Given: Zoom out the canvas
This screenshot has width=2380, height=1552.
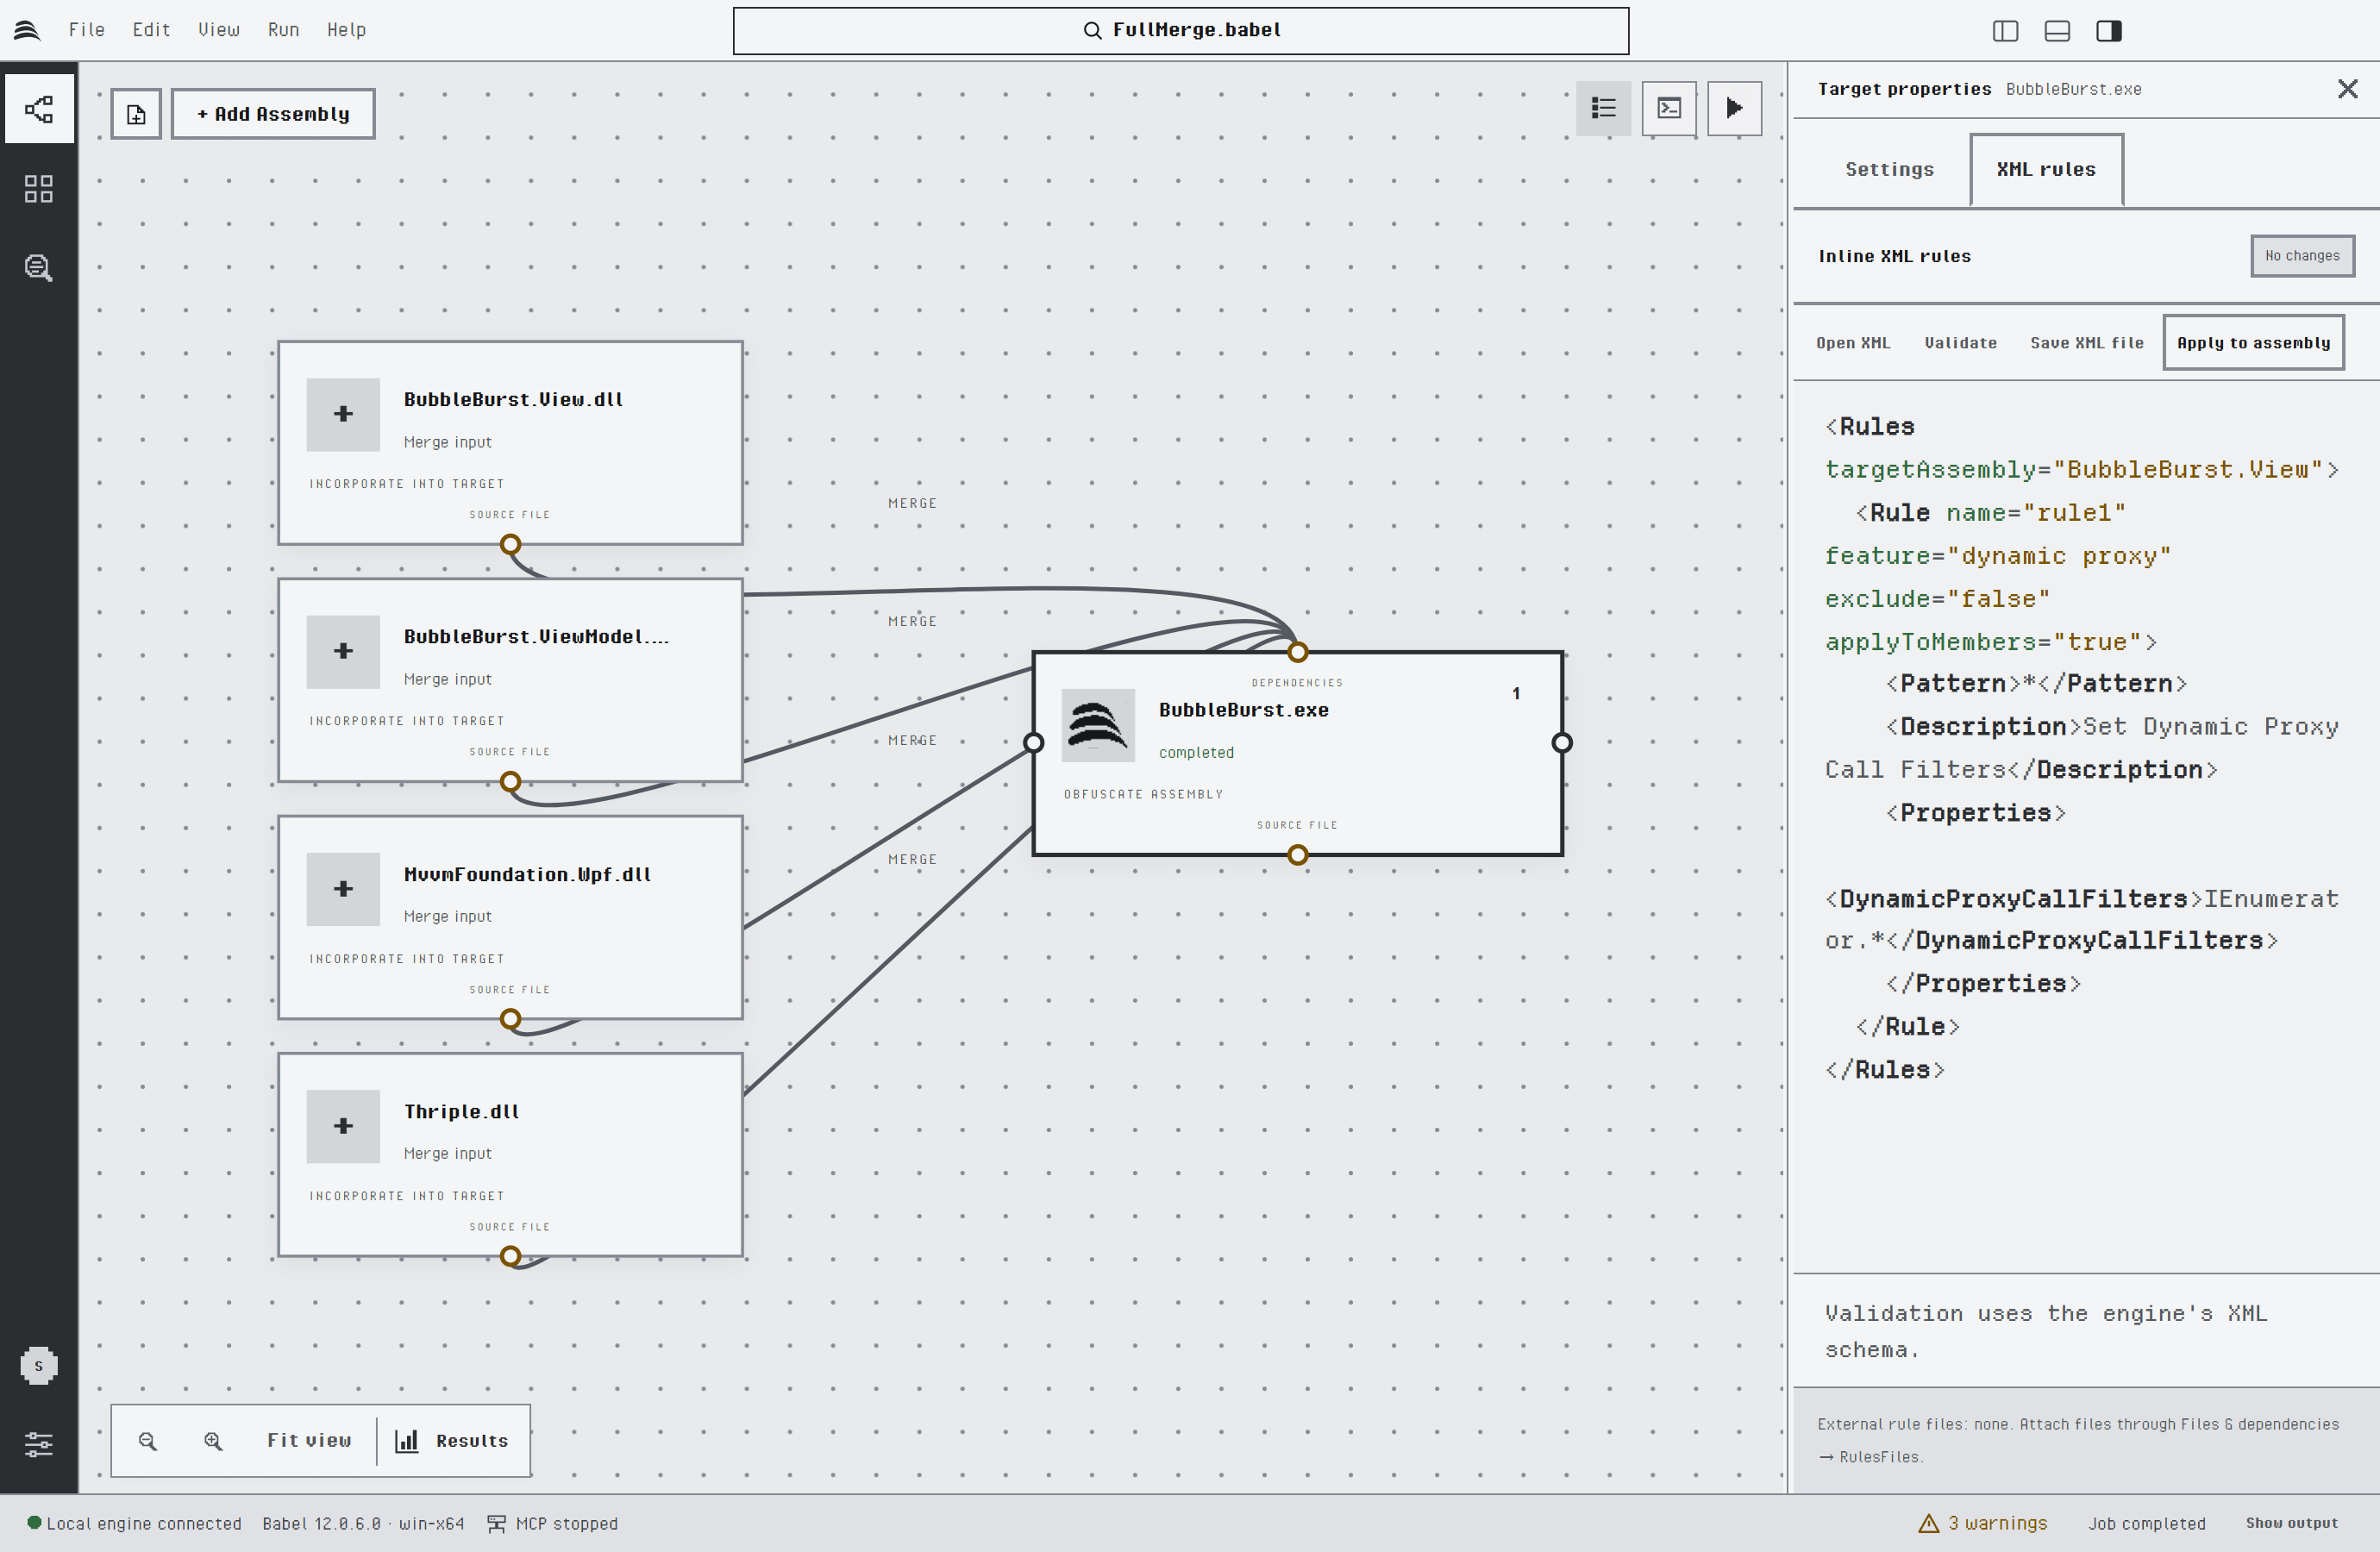Looking at the screenshot, I should pos(148,1441).
